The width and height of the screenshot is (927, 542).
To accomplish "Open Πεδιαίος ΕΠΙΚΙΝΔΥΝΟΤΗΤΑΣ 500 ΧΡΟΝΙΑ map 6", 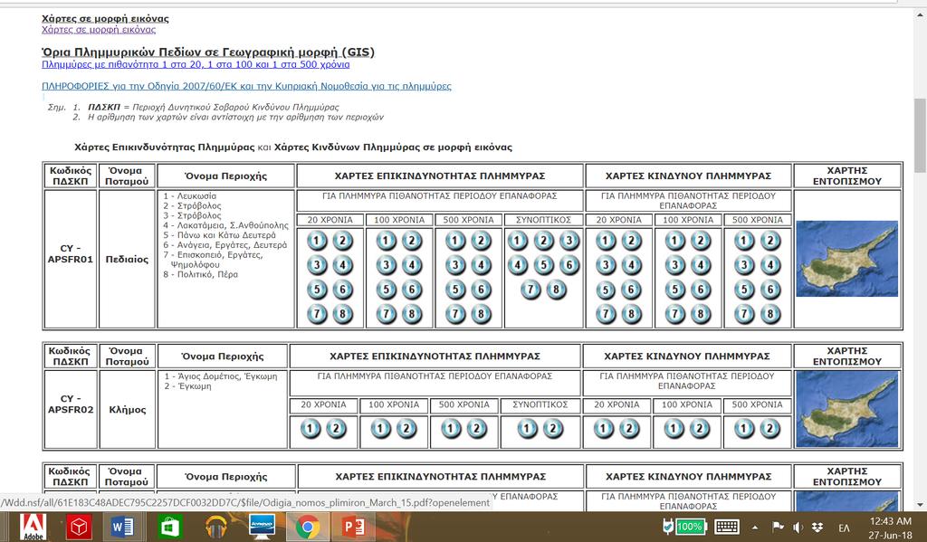I will [x=482, y=289].
